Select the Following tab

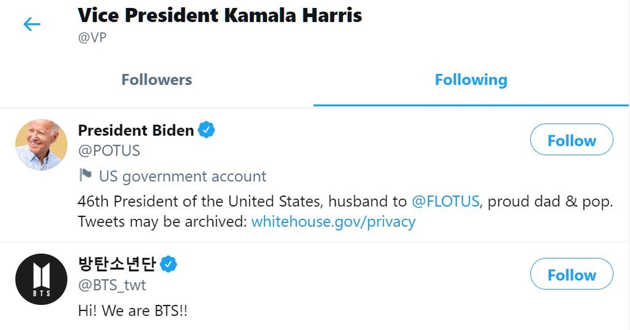(471, 80)
